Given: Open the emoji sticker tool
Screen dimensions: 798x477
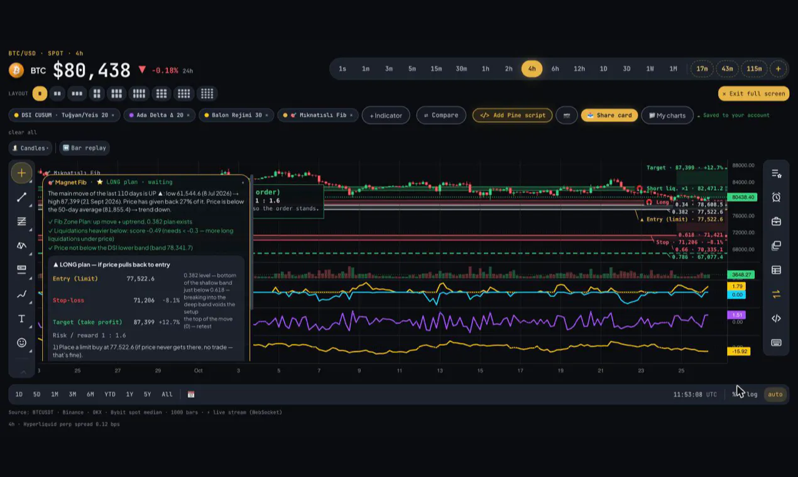Looking at the screenshot, I should tap(21, 343).
